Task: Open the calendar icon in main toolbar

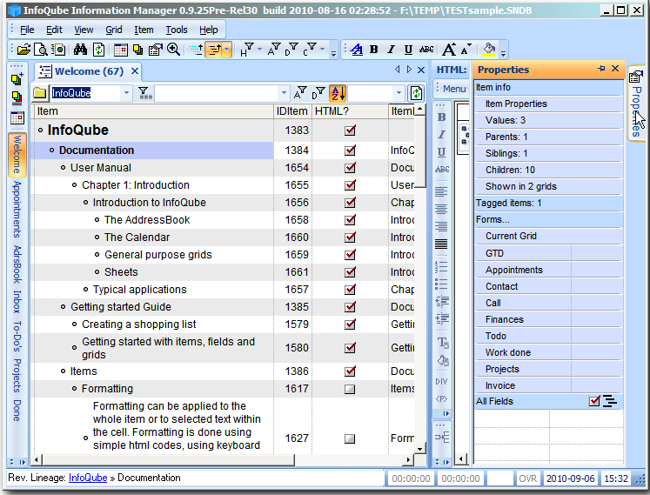Action: [x=121, y=50]
